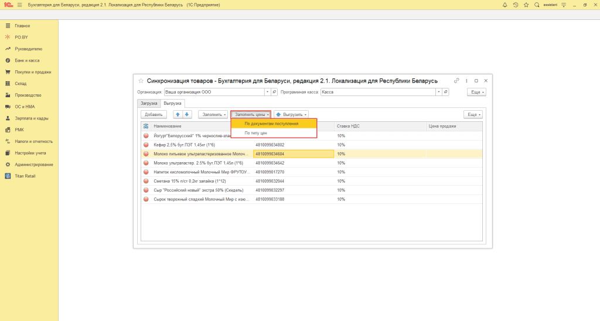Click the Добавить button
The image size is (600, 321).
point(154,114)
